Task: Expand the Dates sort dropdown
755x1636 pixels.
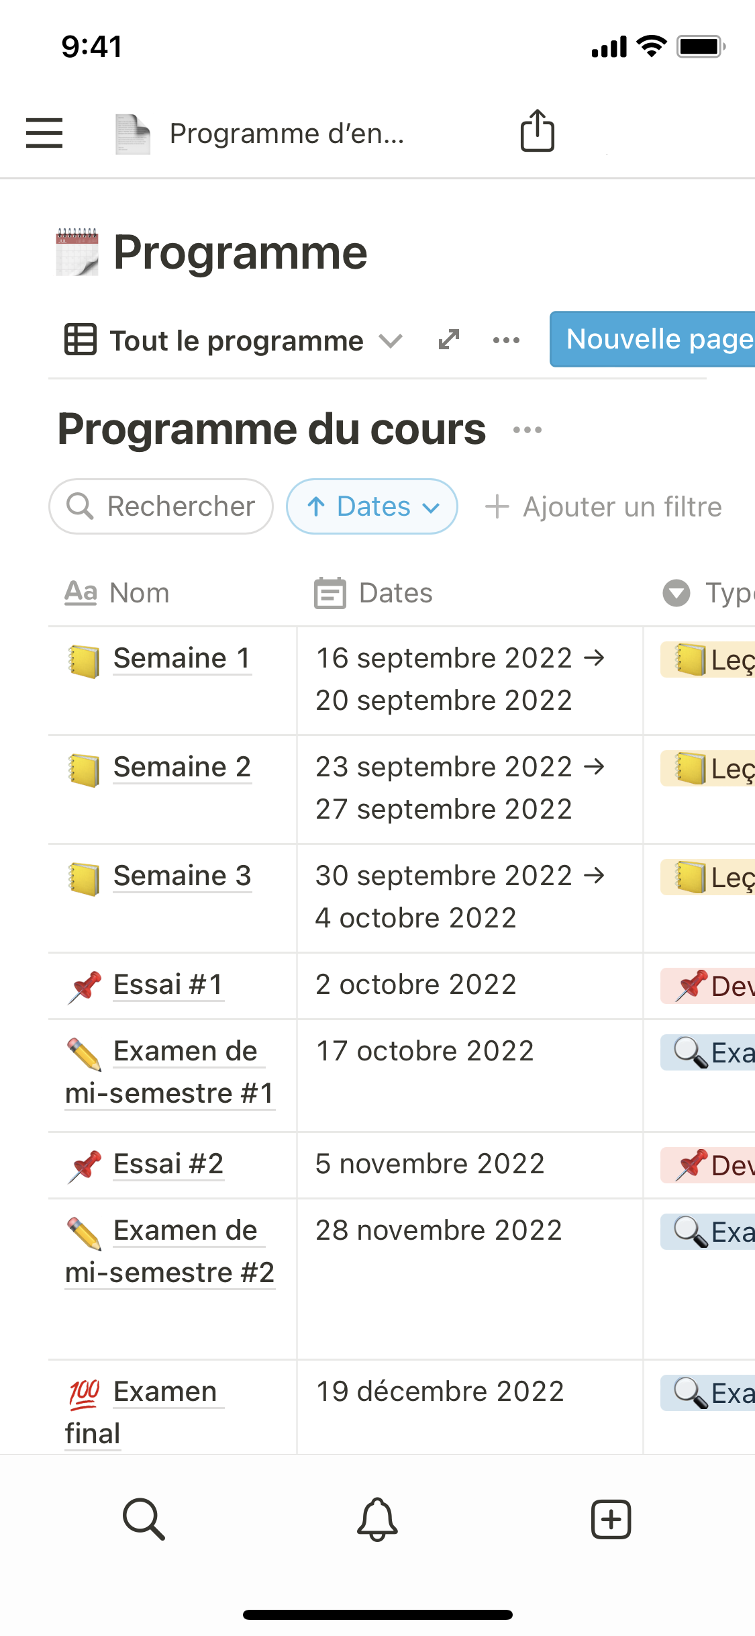Action: 372,506
